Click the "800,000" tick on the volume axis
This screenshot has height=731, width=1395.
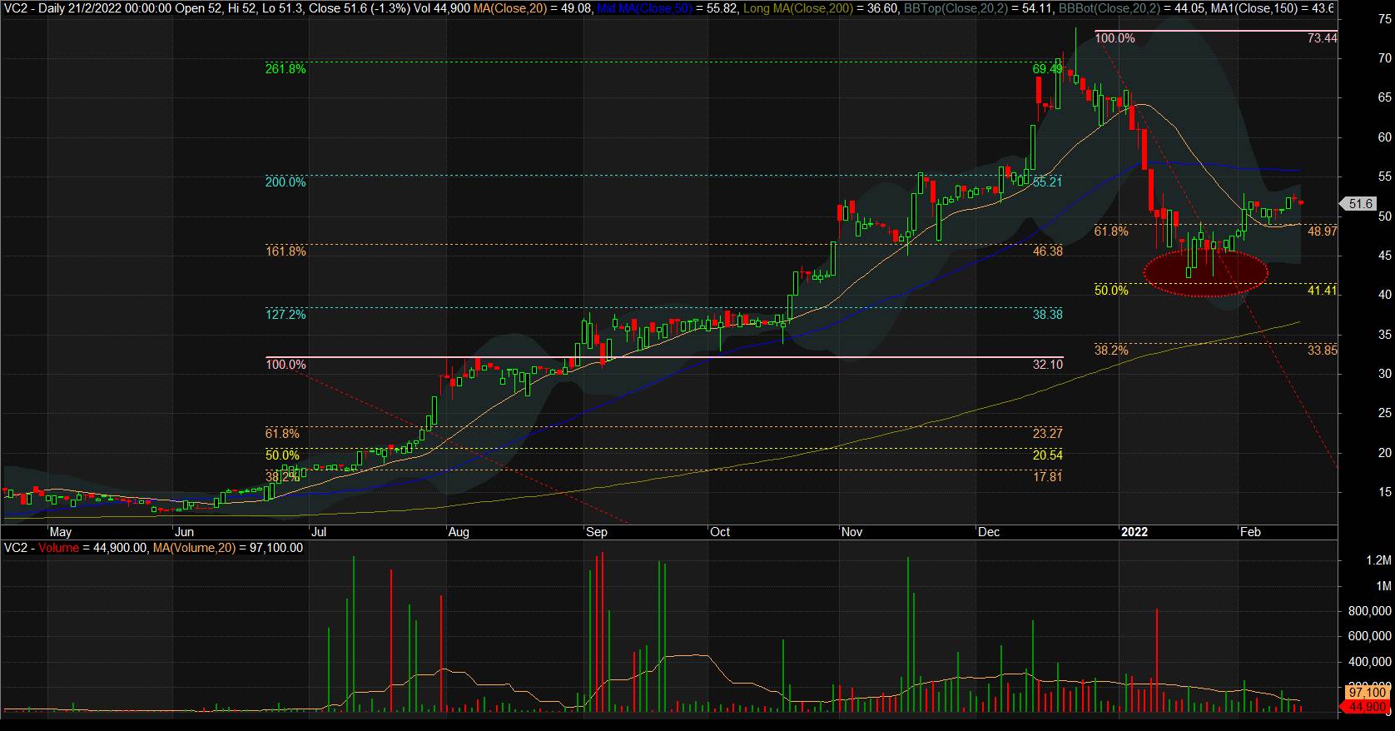pyautogui.click(x=1370, y=611)
